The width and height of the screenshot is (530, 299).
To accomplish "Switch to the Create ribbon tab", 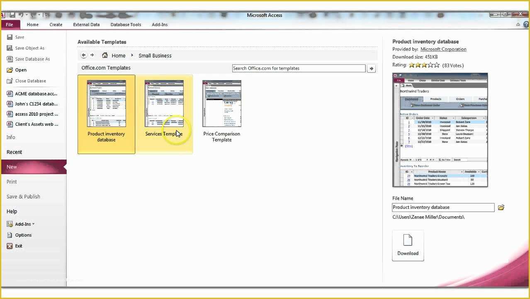I will (56, 25).
